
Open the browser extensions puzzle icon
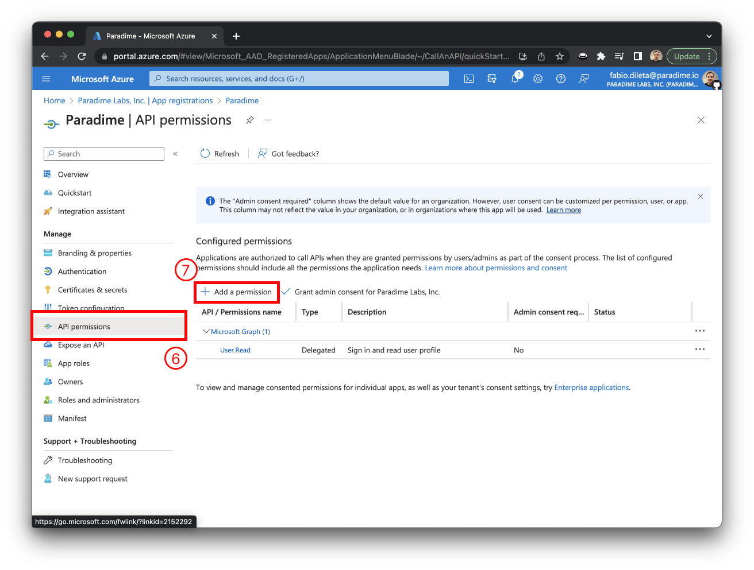pos(601,56)
